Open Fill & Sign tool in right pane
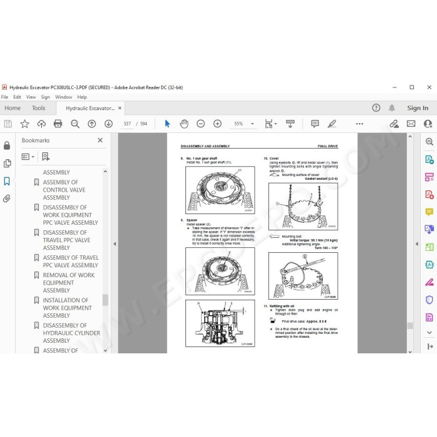This screenshot has height=437, width=437. pos(430,282)
